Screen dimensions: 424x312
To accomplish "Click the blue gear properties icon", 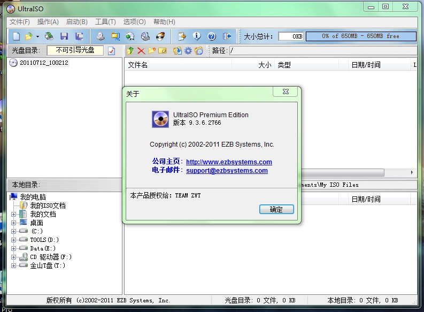I will (x=188, y=51).
